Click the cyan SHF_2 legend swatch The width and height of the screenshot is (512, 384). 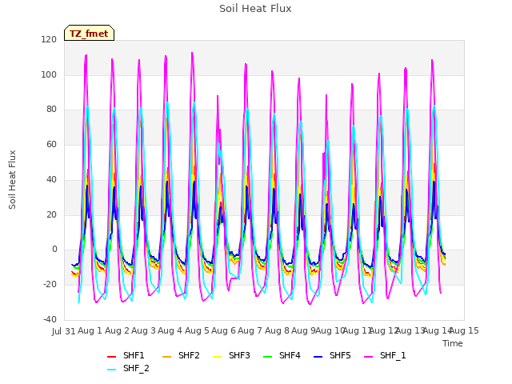point(112,370)
